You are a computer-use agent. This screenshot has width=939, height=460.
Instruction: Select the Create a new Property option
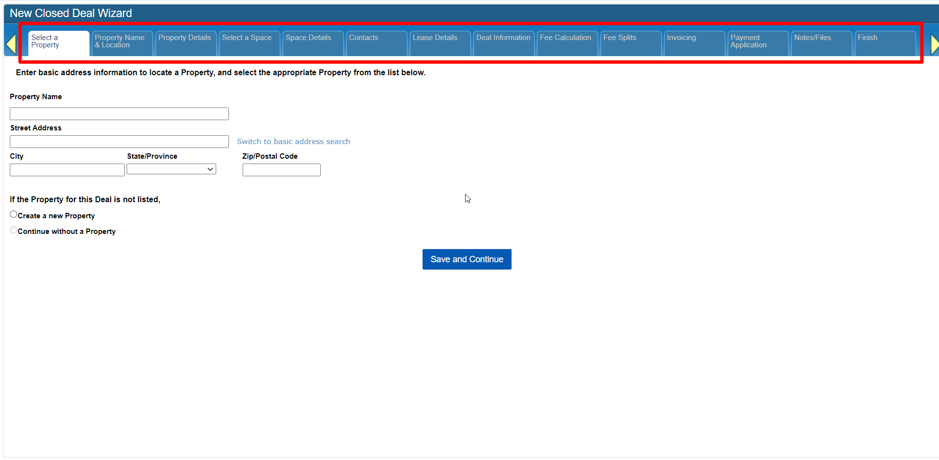pyautogui.click(x=14, y=215)
